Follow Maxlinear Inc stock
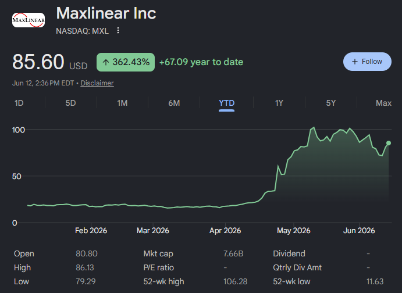 [x=367, y=62]
